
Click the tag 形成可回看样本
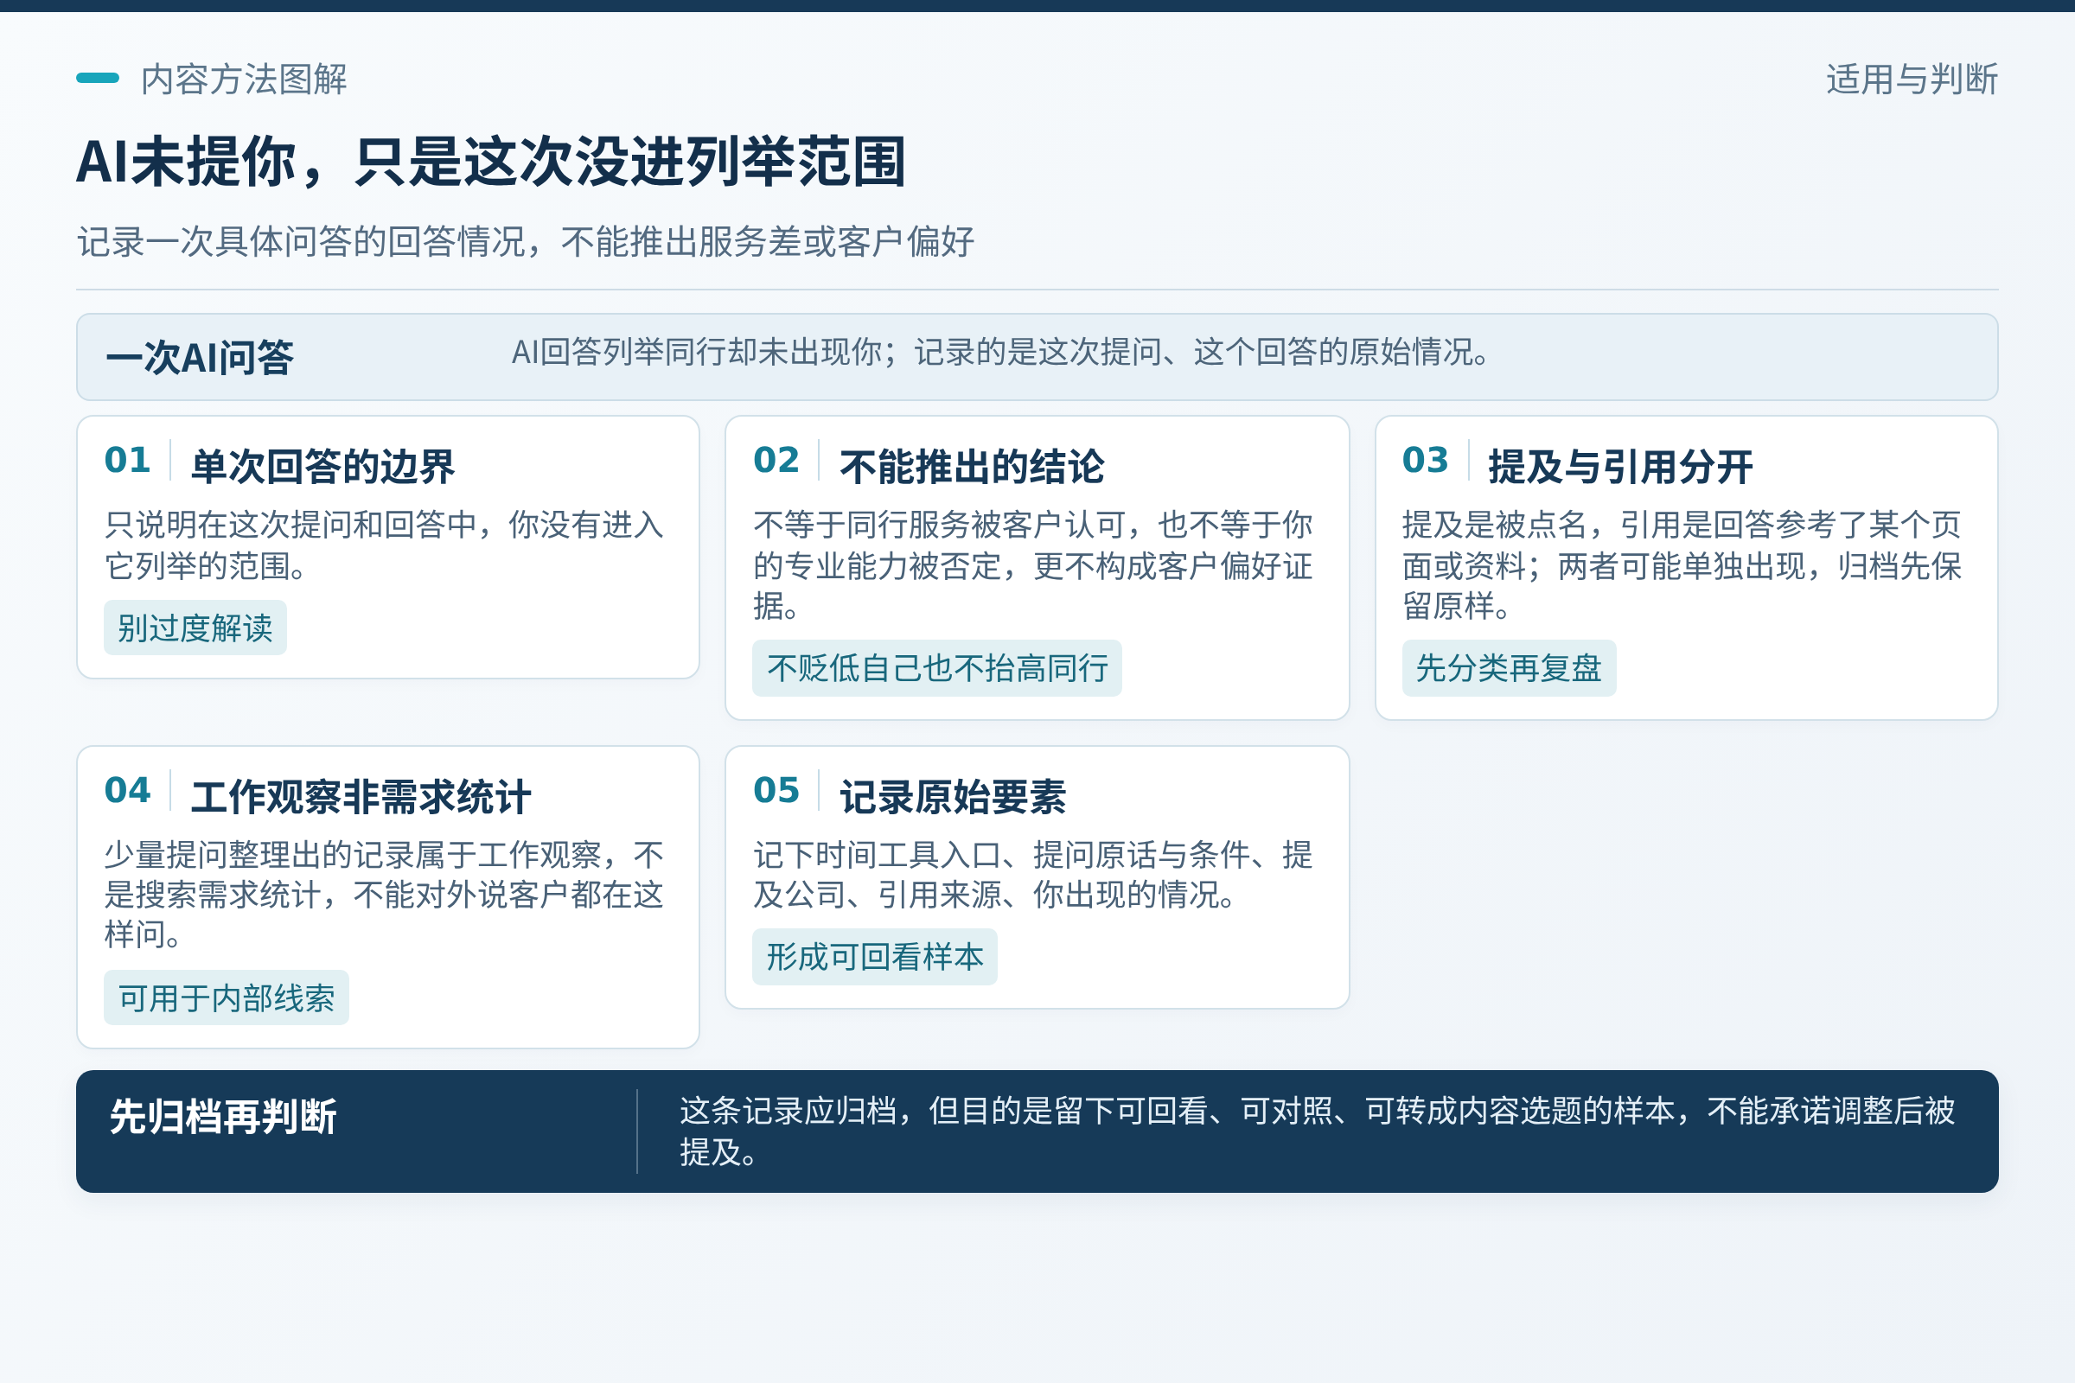875,957
